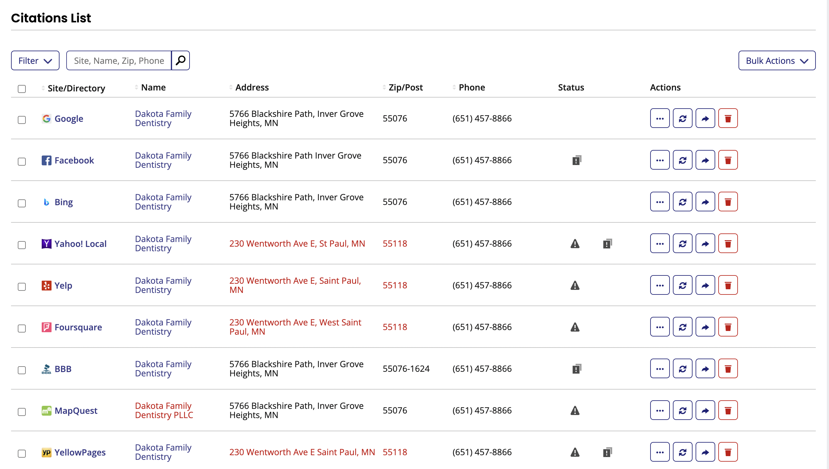Open more options for Bing row
This screenshot has width=829, height=469.
tap(660, 202)
